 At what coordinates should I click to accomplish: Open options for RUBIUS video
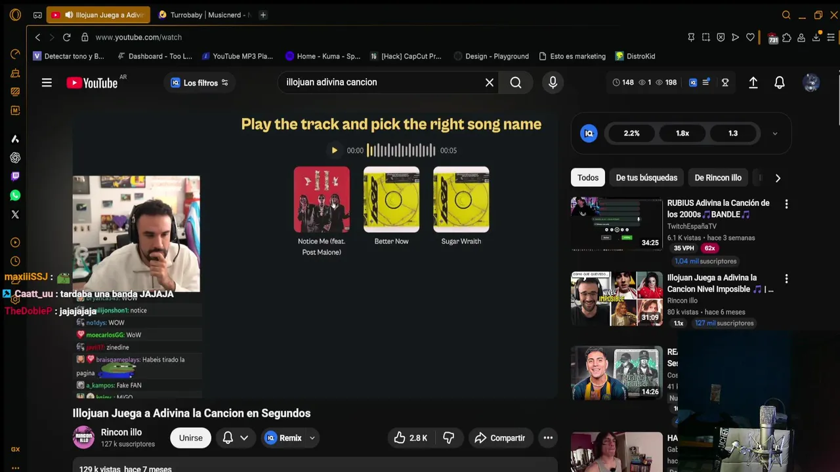[786, 204]
